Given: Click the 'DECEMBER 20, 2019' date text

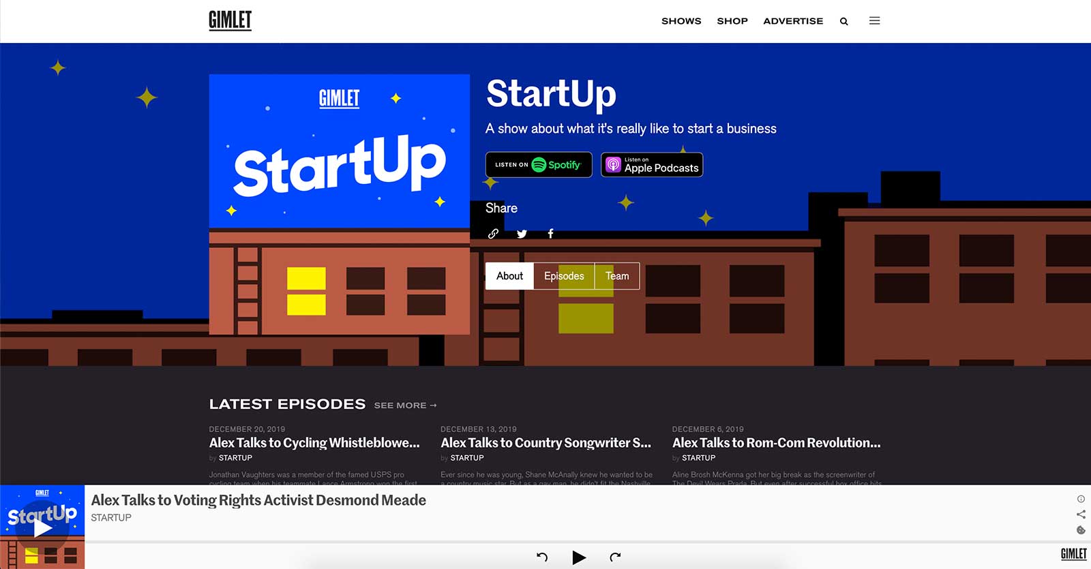Looking at the screenshot, I should tap(247, 429).
